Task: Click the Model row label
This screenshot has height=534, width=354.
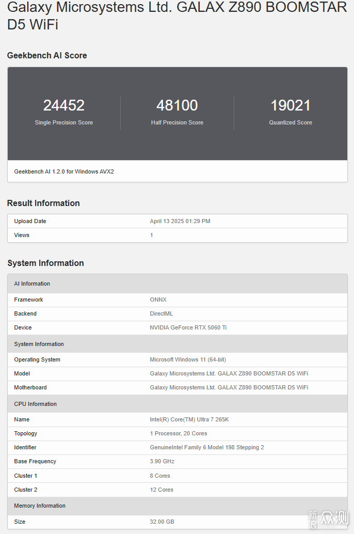Action: 22,373
